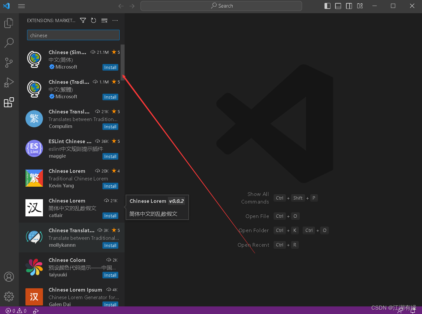Click the Microsoft publisher under Chinese (Simplified)
The image size is (422, 314).
pyautogui.click(x=66, y=67)
